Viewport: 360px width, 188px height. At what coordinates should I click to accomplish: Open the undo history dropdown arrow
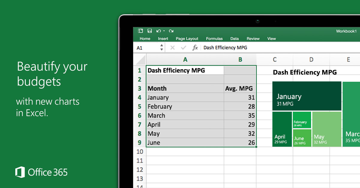[164, 31]
